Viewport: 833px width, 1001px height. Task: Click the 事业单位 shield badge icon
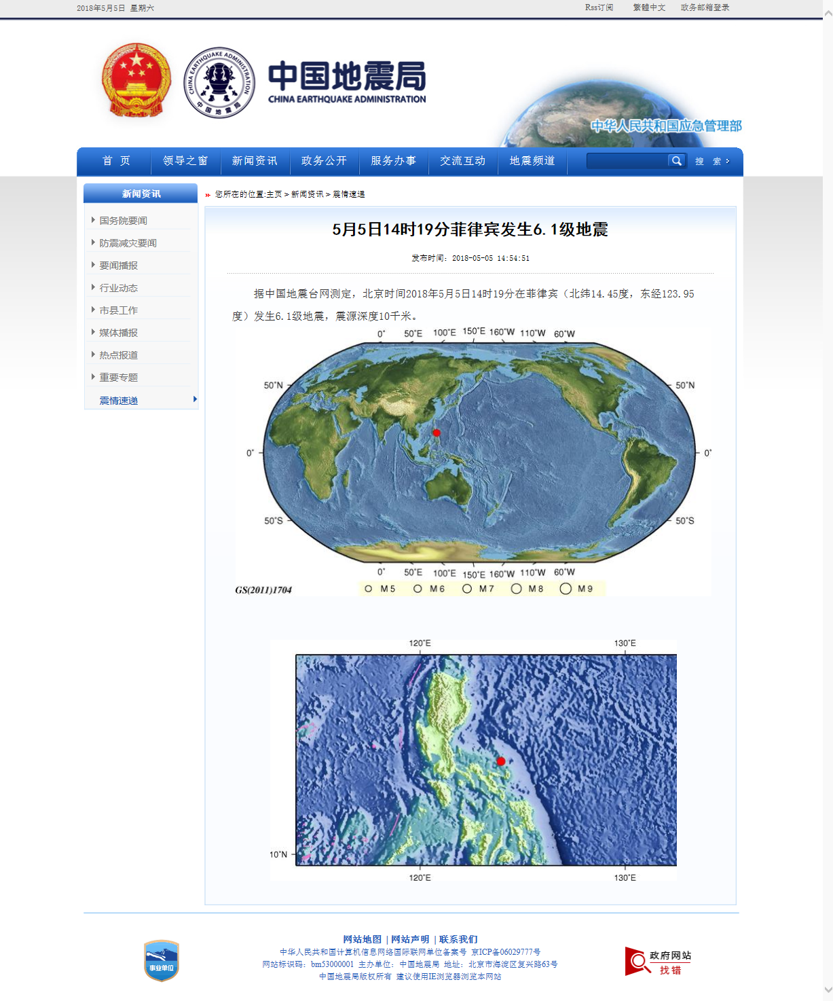[162, 960]
